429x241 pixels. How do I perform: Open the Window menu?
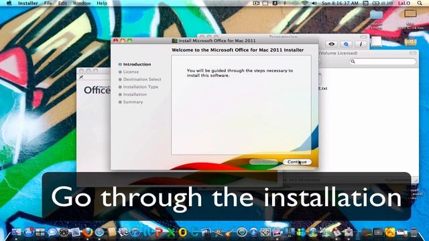pyautogui.click(x=82, y=3)
